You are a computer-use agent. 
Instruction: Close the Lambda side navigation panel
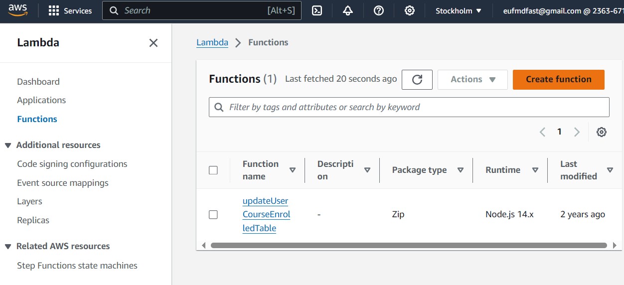click(154, 43)
